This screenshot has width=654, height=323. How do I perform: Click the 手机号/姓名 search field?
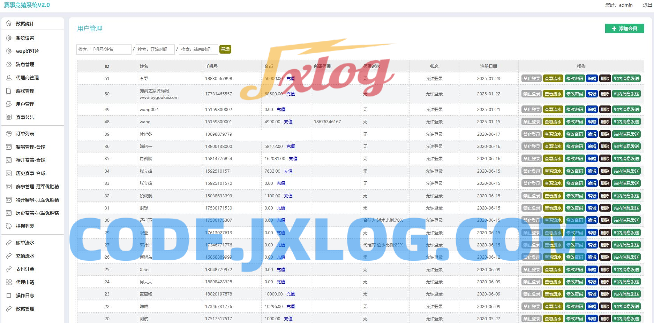[x=104, y=49]
